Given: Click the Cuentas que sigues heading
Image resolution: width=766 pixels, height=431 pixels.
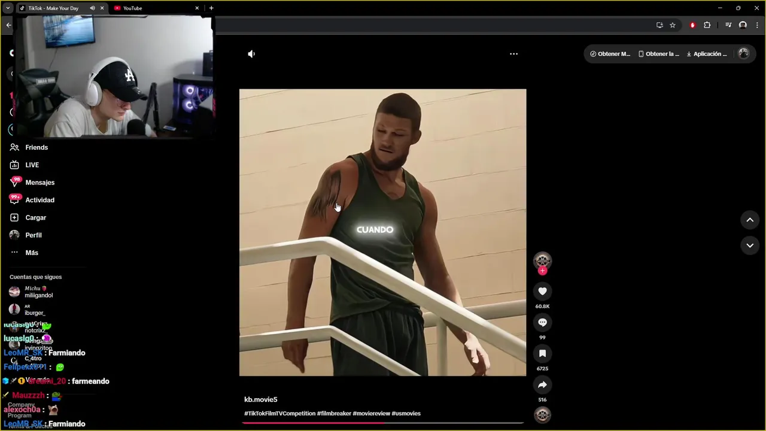Looking at the screenshot, I should click(35, 277).
